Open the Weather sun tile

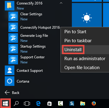click(87, 15)
